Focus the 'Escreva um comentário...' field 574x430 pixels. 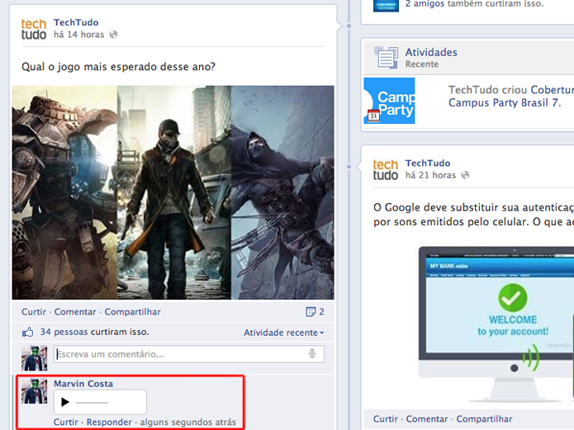[189, 354]
